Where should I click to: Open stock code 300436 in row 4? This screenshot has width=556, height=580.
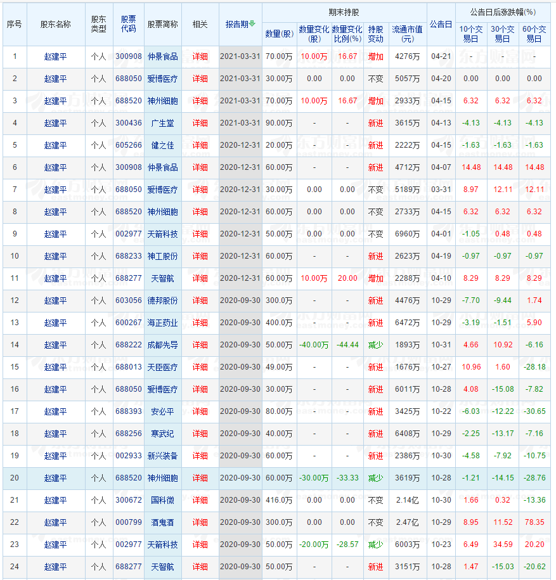[128, 123]
